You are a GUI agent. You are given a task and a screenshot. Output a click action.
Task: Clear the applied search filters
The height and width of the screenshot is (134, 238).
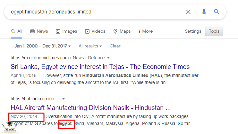pos(115,46)
